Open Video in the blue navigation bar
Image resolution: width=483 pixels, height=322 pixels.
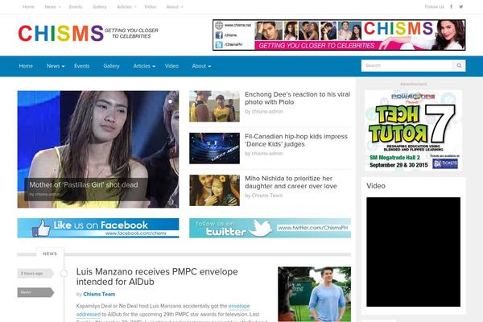tap(171, 66)
